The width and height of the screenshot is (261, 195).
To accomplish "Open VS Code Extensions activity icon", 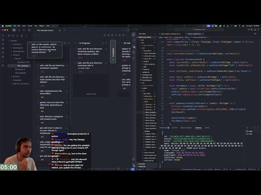I will [133, 52].
